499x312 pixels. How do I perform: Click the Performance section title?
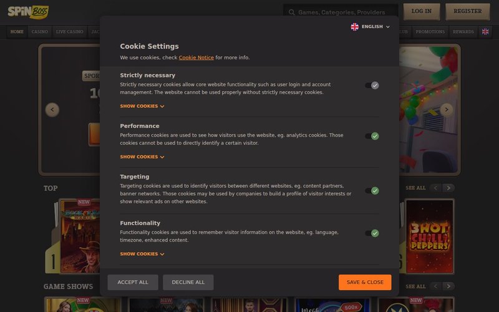tap(140, 126)
